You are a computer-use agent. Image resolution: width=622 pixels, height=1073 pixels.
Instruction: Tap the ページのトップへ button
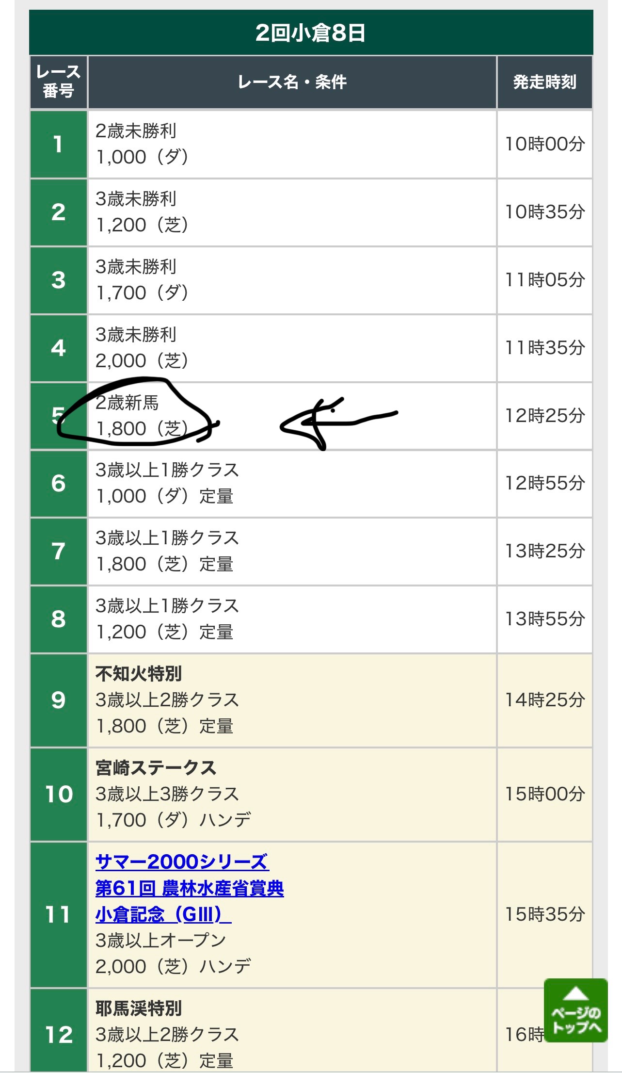(575, 1010)
